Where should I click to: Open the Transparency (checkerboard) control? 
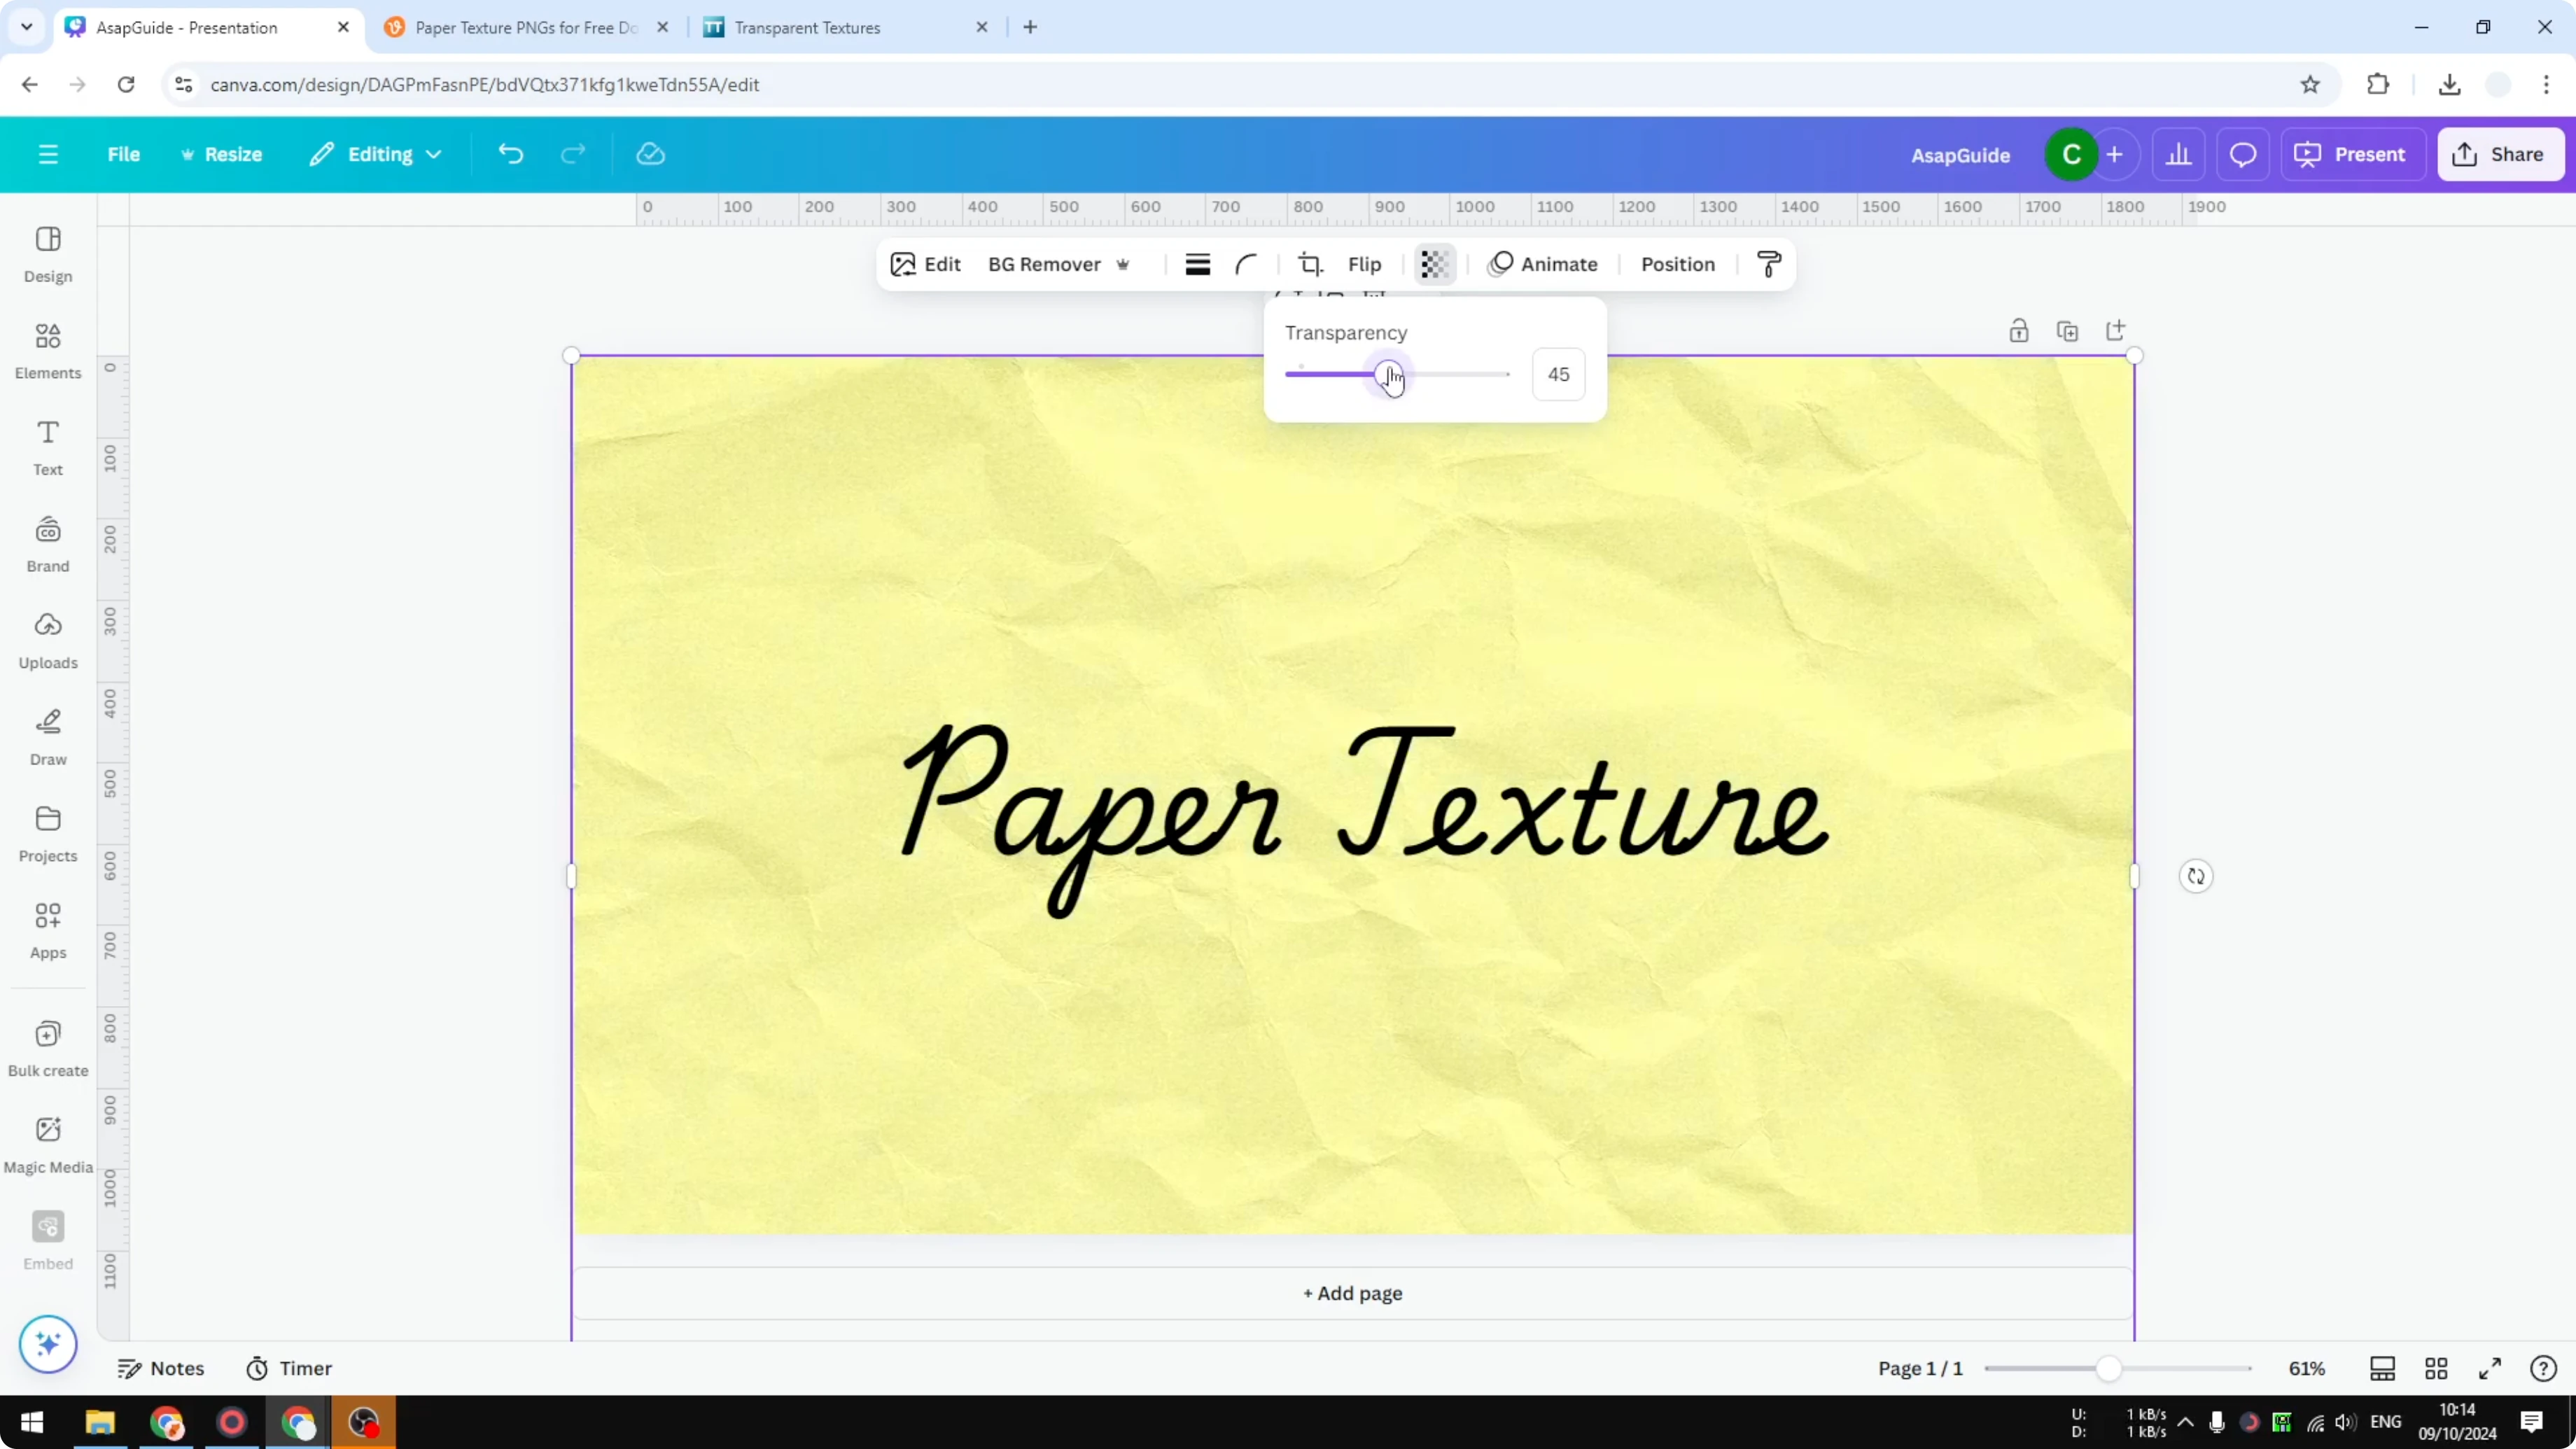pos(1434,264)
